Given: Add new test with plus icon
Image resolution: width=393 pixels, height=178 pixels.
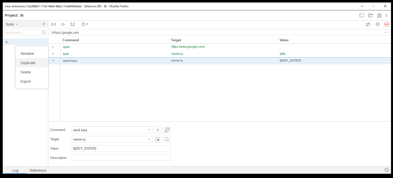Looking at the screenshot, I should point(44,24).
